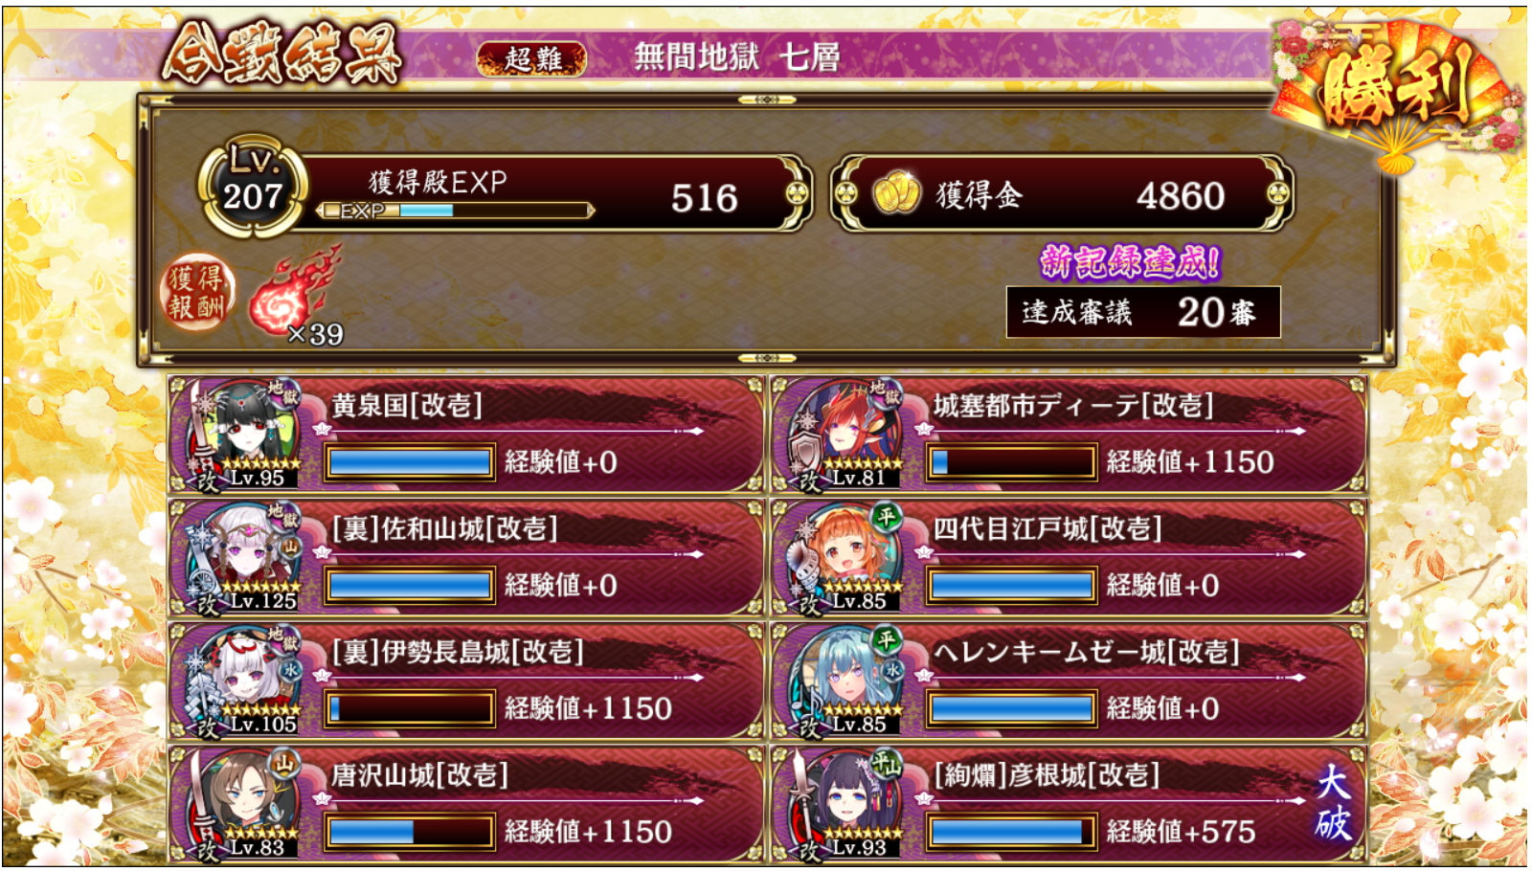Click the 勝利 victory fan emblem

click(x=1398, y=93)
